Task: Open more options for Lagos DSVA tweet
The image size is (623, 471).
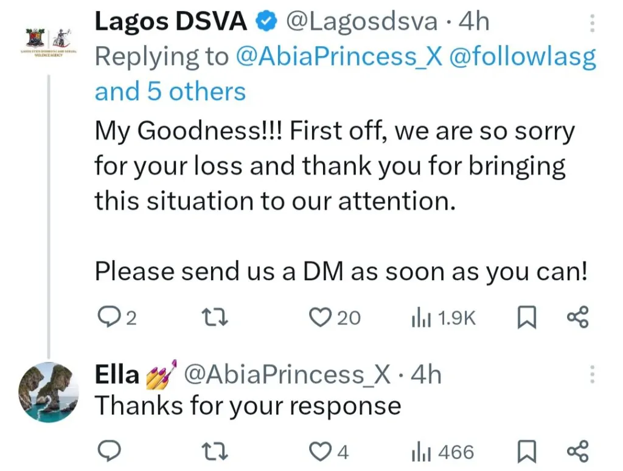Action: (x=591, y=24)
